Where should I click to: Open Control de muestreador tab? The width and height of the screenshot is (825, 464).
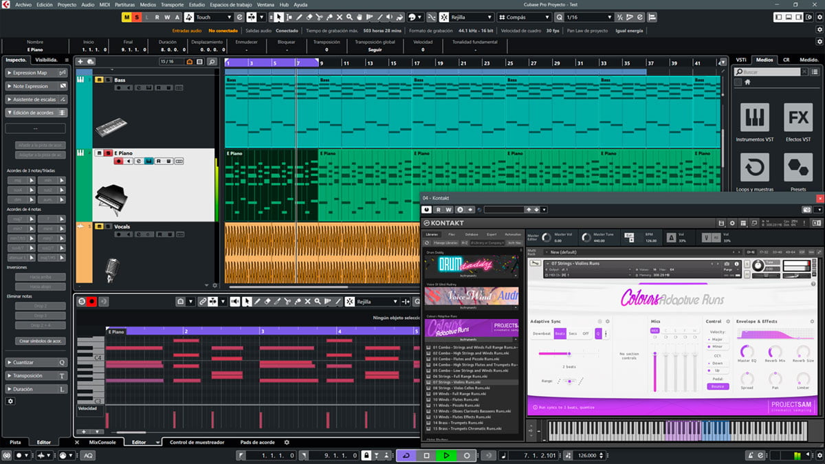(x=196, y=442)
